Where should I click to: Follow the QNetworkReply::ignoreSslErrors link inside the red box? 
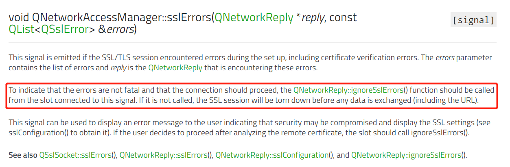(x=348, y=90)
